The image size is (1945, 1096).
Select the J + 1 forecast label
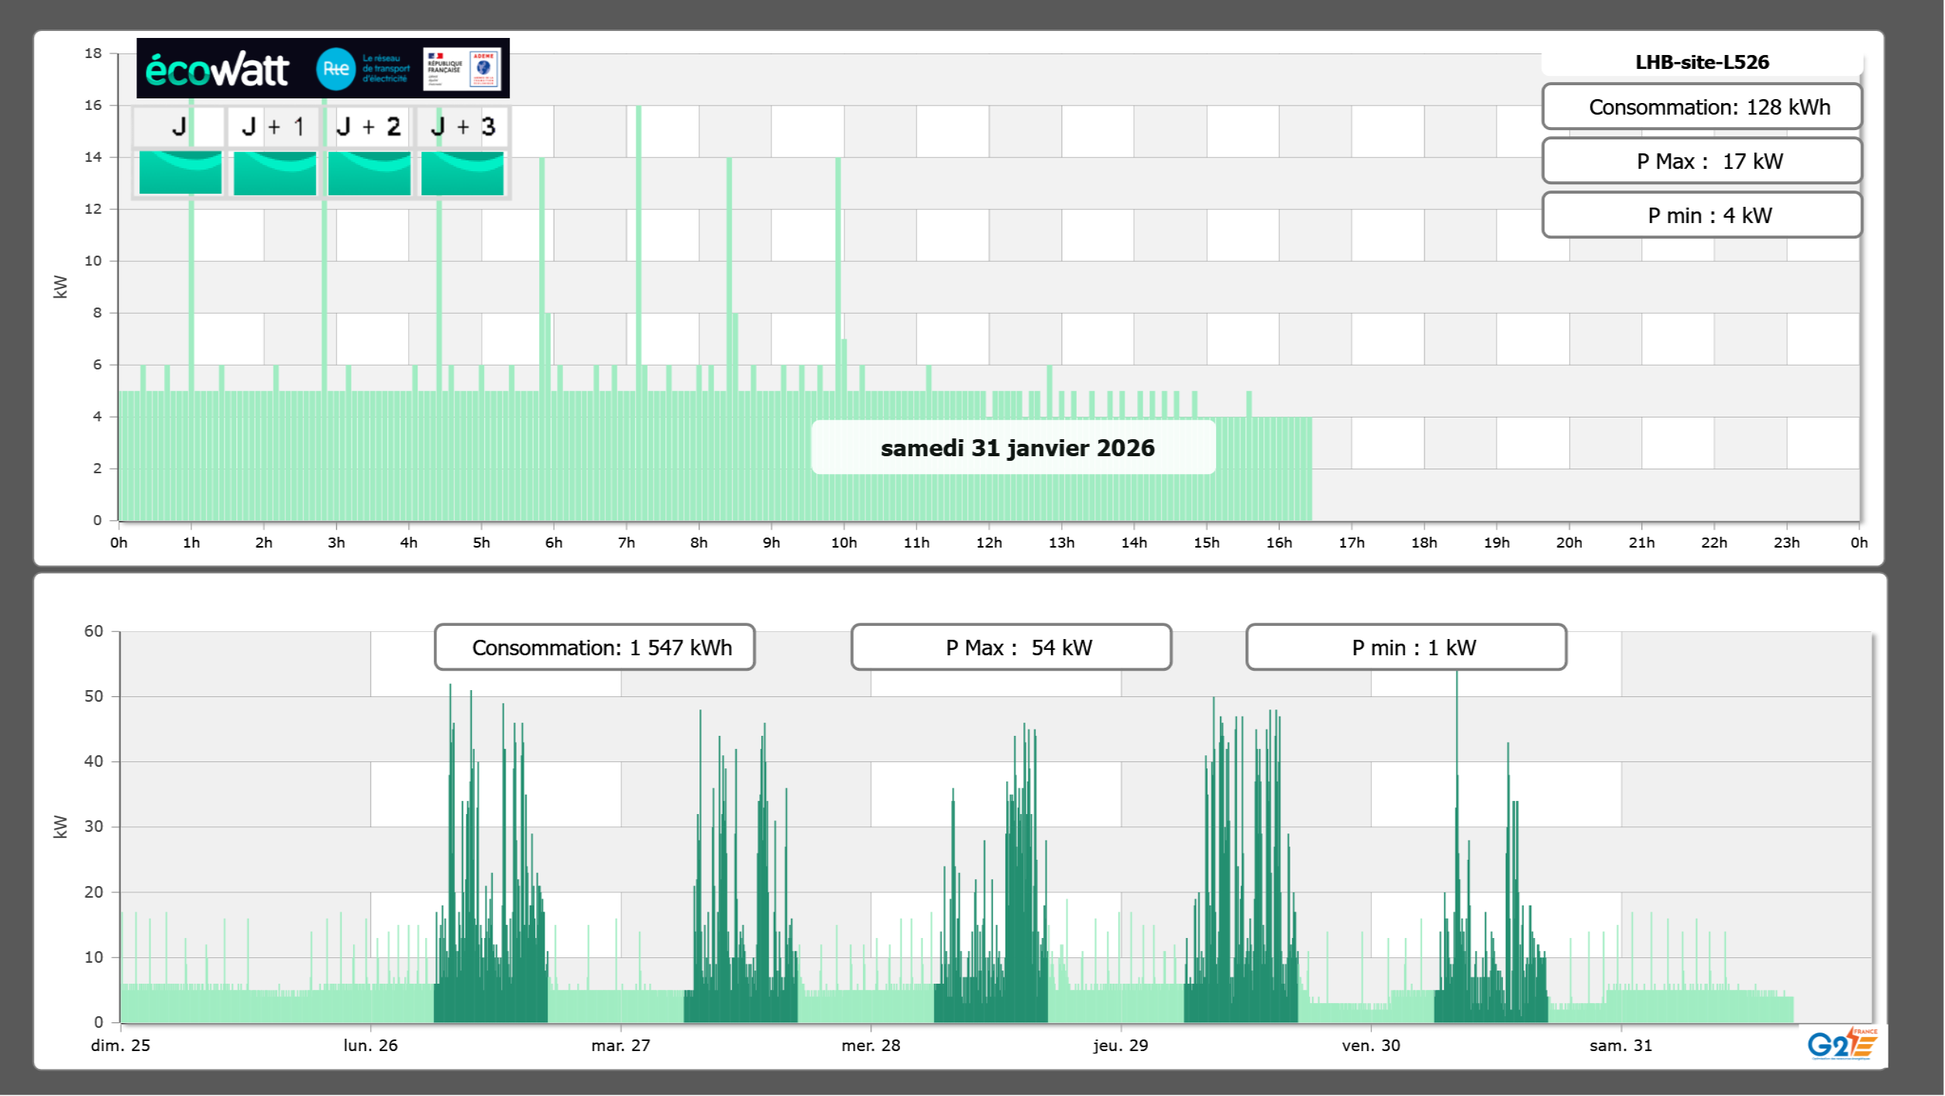click(x=273, y=127)
